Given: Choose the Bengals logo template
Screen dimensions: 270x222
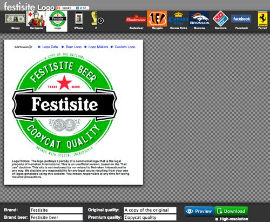Looking at the screenshot, I should [x=157, y=20].
